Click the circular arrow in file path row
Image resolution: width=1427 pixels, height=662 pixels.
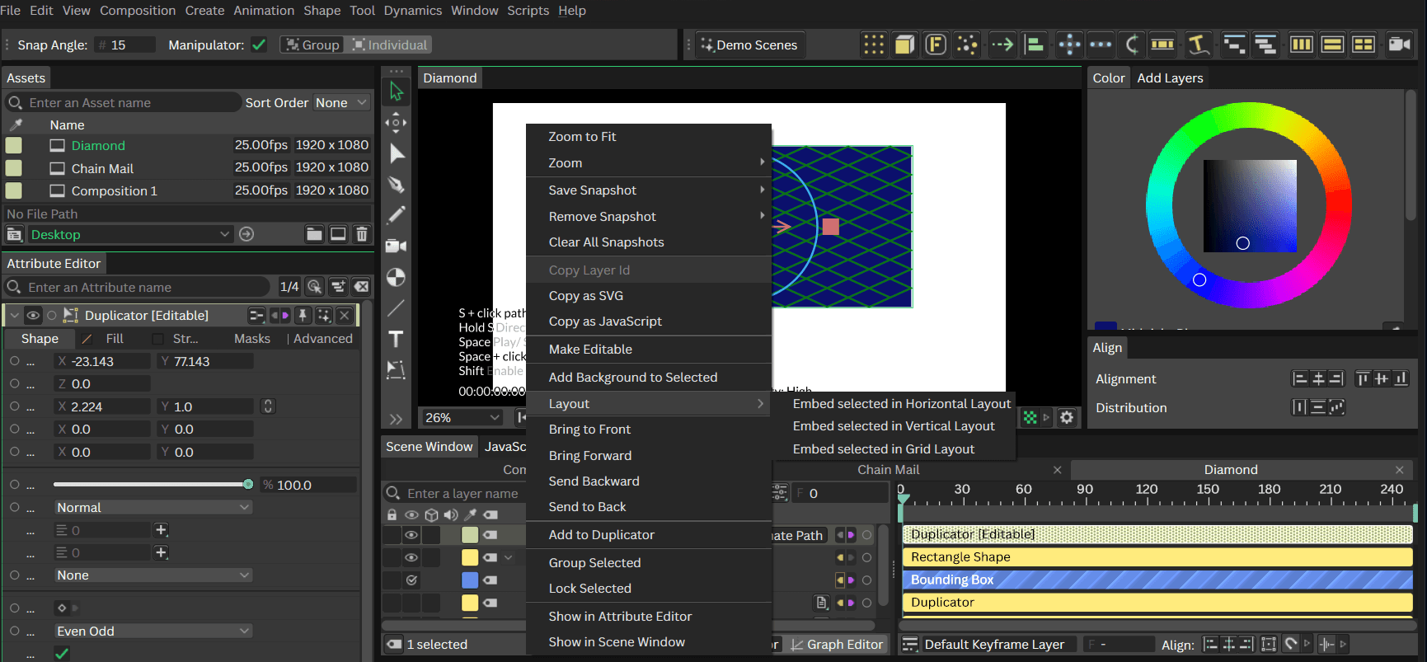pyautogui.click(x=246, y=234)
